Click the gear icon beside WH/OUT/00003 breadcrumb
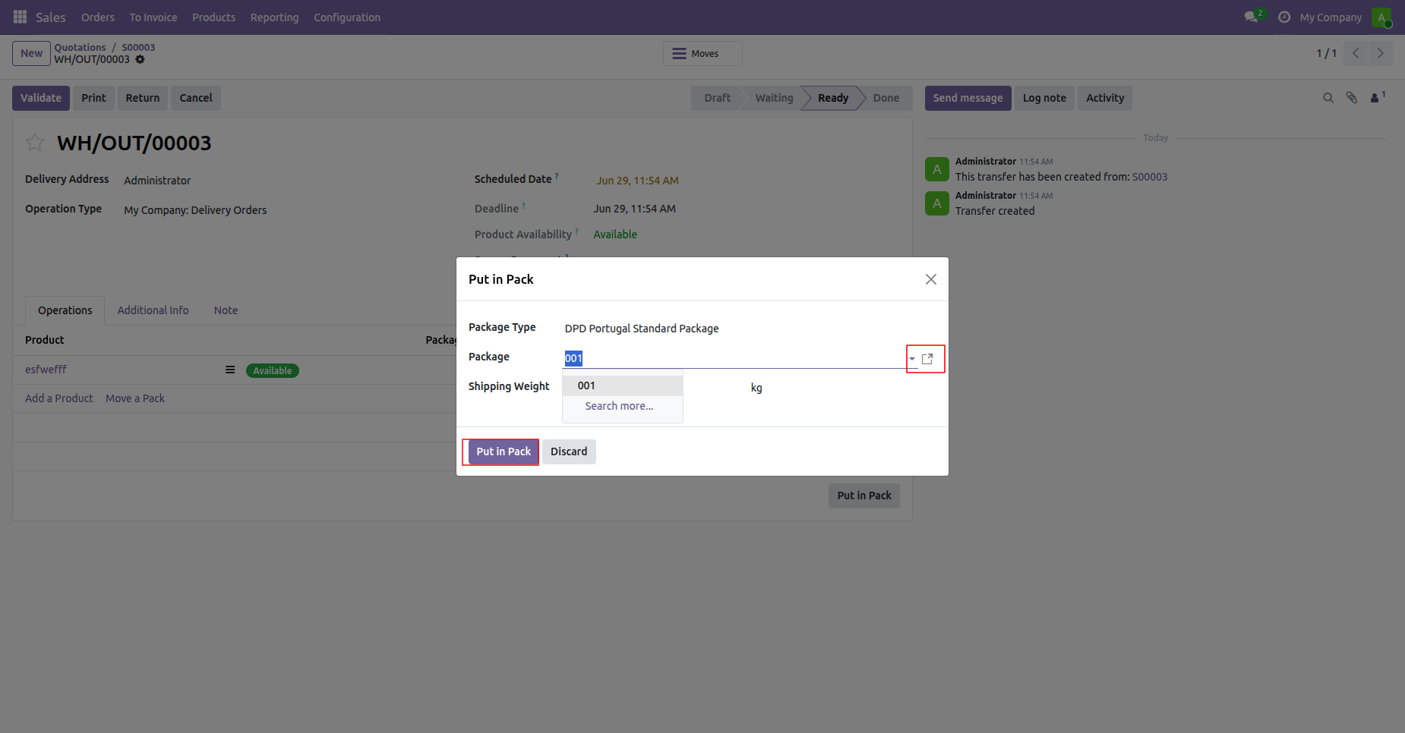This screenshot has height=733, width=1405. tap(140, 59)
